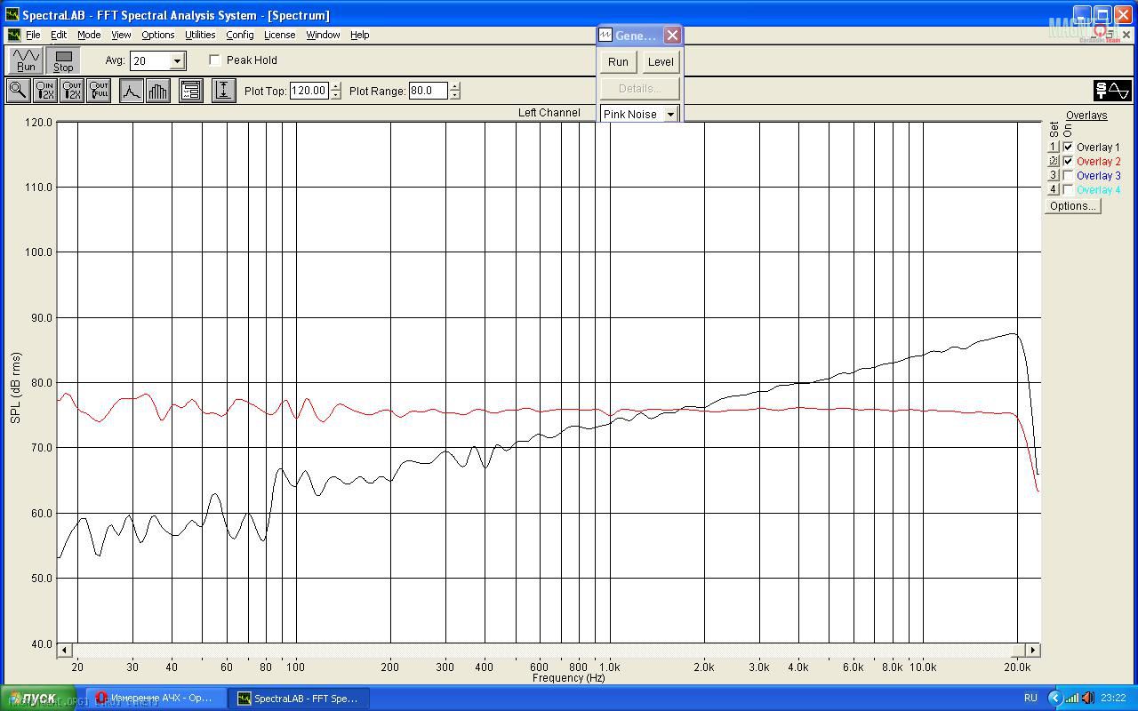
Task: Click the vertical autoscale arrows icon
Action: click(x=223, y=91)
